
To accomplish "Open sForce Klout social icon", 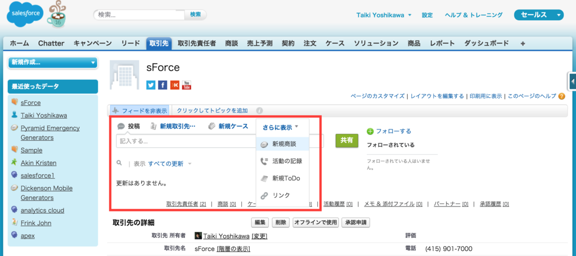I will [x=174, y=85].
